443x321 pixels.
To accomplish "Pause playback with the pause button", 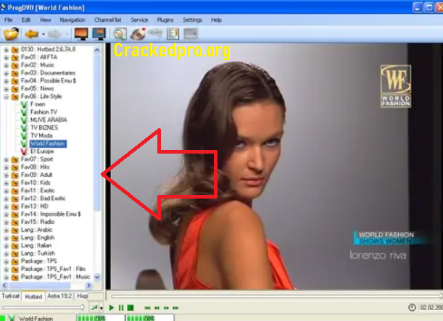I will click(x=121, y=308).
